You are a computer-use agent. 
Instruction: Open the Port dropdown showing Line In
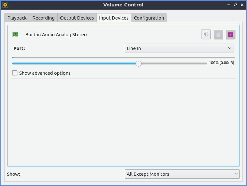click(179, 48)
